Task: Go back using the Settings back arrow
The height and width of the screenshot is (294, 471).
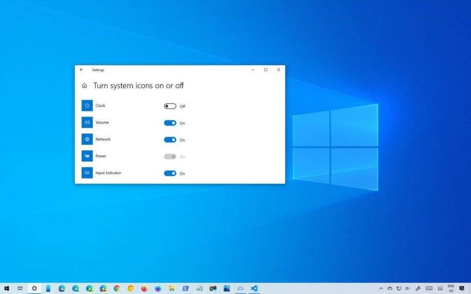Action: pos(81,70)
